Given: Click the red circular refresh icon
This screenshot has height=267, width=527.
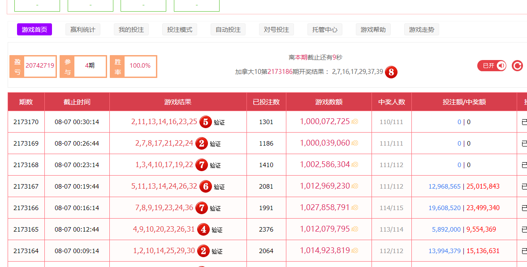Looking at the screenshot, I should click(517, 66).
